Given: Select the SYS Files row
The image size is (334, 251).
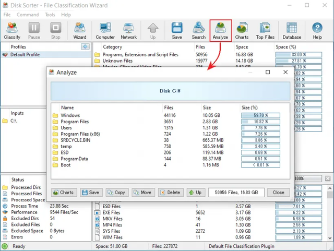Looking at the screenshot, I should tap(210, 231).
